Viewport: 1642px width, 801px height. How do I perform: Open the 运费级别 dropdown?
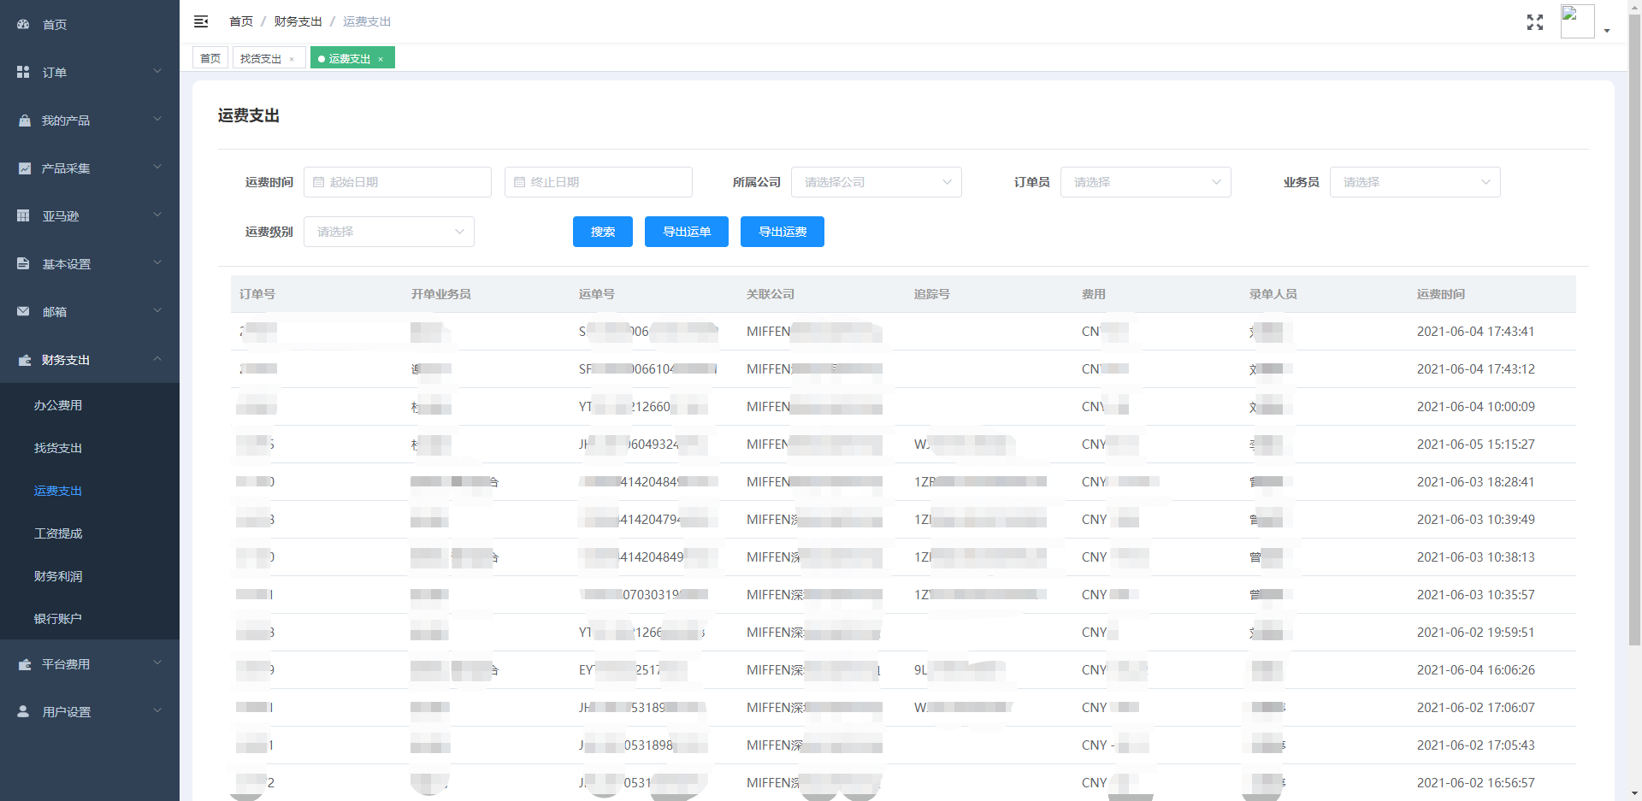(x=388, y=232)
